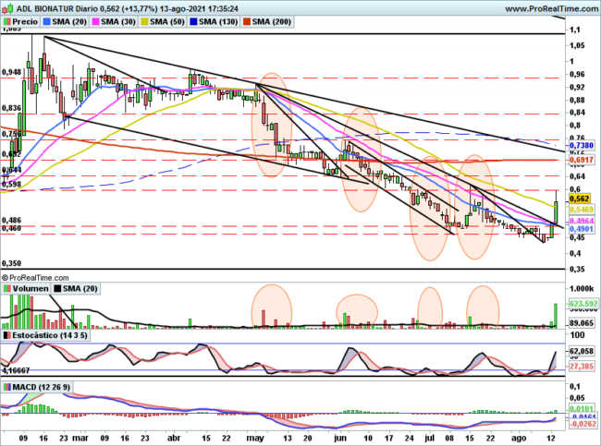
Task: Click the 1.000k volume scale label
Action: [582, 288]
